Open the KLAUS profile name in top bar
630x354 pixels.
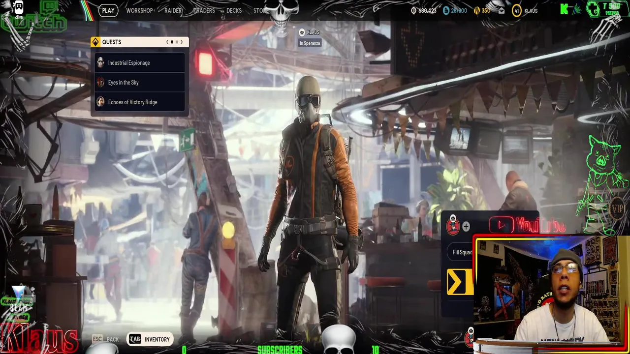(x=531, y=10)
